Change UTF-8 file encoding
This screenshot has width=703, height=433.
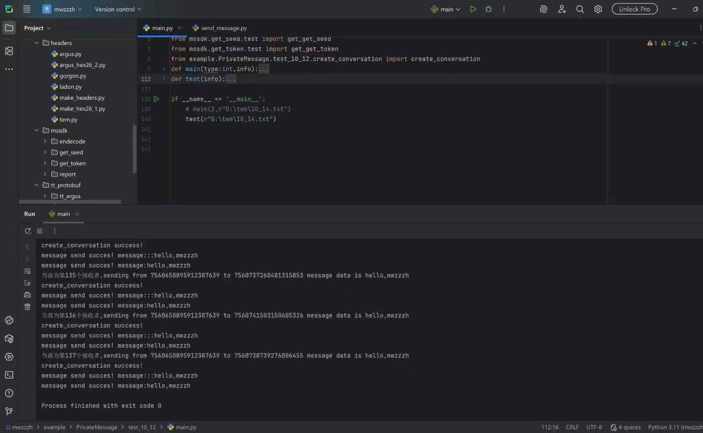click(x=594, y=427)
